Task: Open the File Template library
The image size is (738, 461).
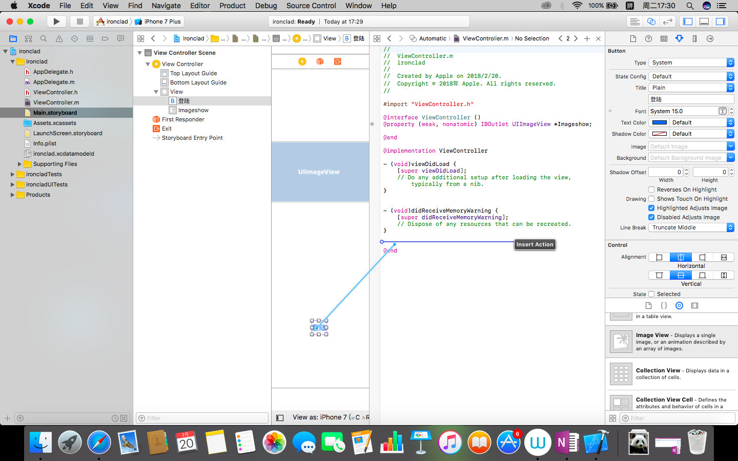Action: point(648,305)
